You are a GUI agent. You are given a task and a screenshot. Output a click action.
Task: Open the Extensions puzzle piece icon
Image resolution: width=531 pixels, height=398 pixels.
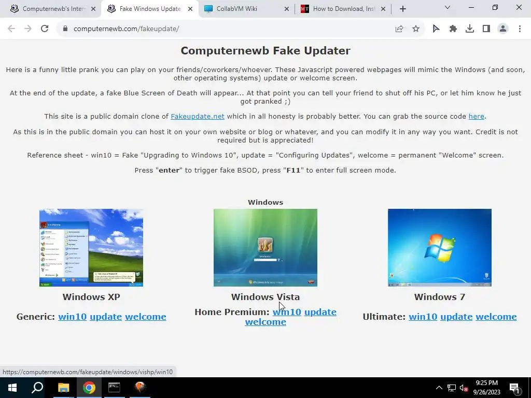click(x=453, y=29)
